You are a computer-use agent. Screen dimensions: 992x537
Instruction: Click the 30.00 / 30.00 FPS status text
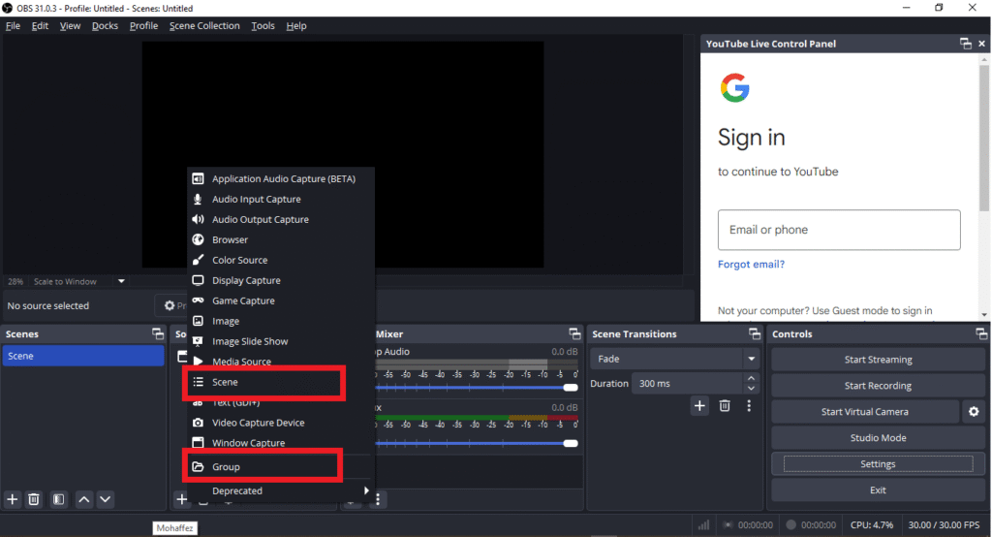click(944, 525)
